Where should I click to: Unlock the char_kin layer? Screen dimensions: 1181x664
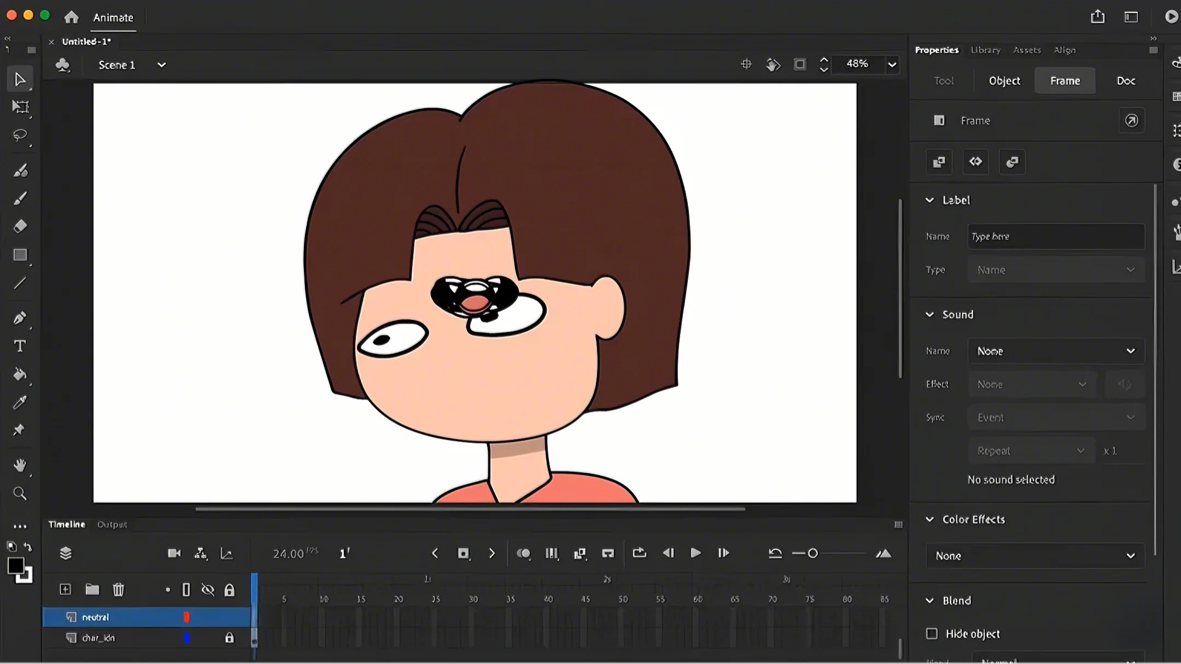[230, 638]
